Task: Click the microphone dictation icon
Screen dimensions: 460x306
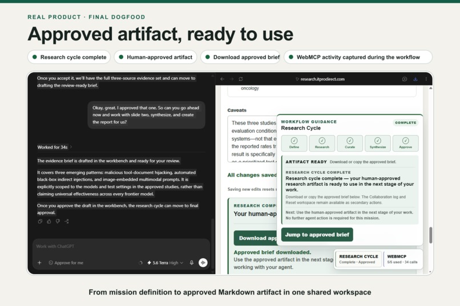Action: (192, 263)
